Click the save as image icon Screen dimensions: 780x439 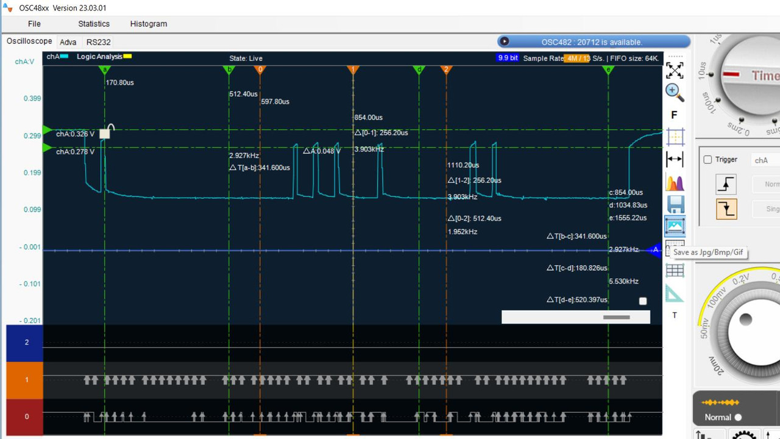(675, 226)
